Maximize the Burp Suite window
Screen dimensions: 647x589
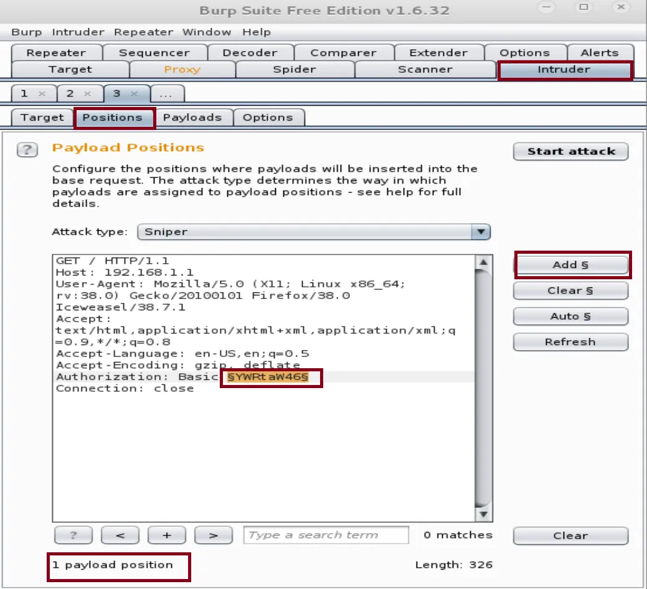583,7
